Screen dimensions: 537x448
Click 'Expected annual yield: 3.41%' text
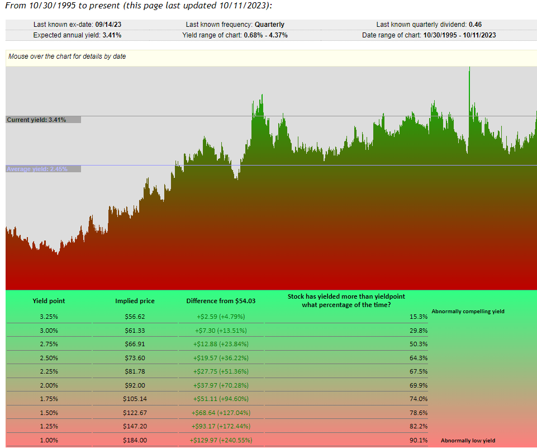(78, 35)
